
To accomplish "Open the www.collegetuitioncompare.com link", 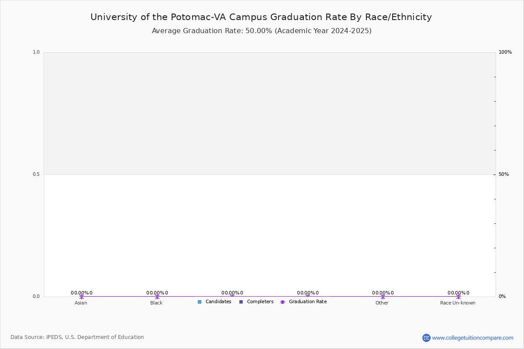I will [x=473, y=338].
